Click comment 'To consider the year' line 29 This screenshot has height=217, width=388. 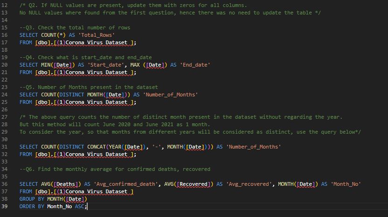(x=190, y=132)
